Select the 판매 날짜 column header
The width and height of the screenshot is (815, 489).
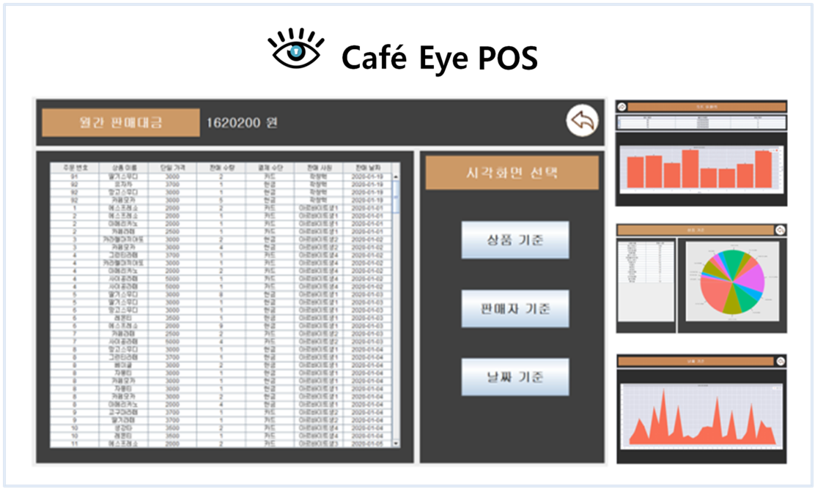367,168
